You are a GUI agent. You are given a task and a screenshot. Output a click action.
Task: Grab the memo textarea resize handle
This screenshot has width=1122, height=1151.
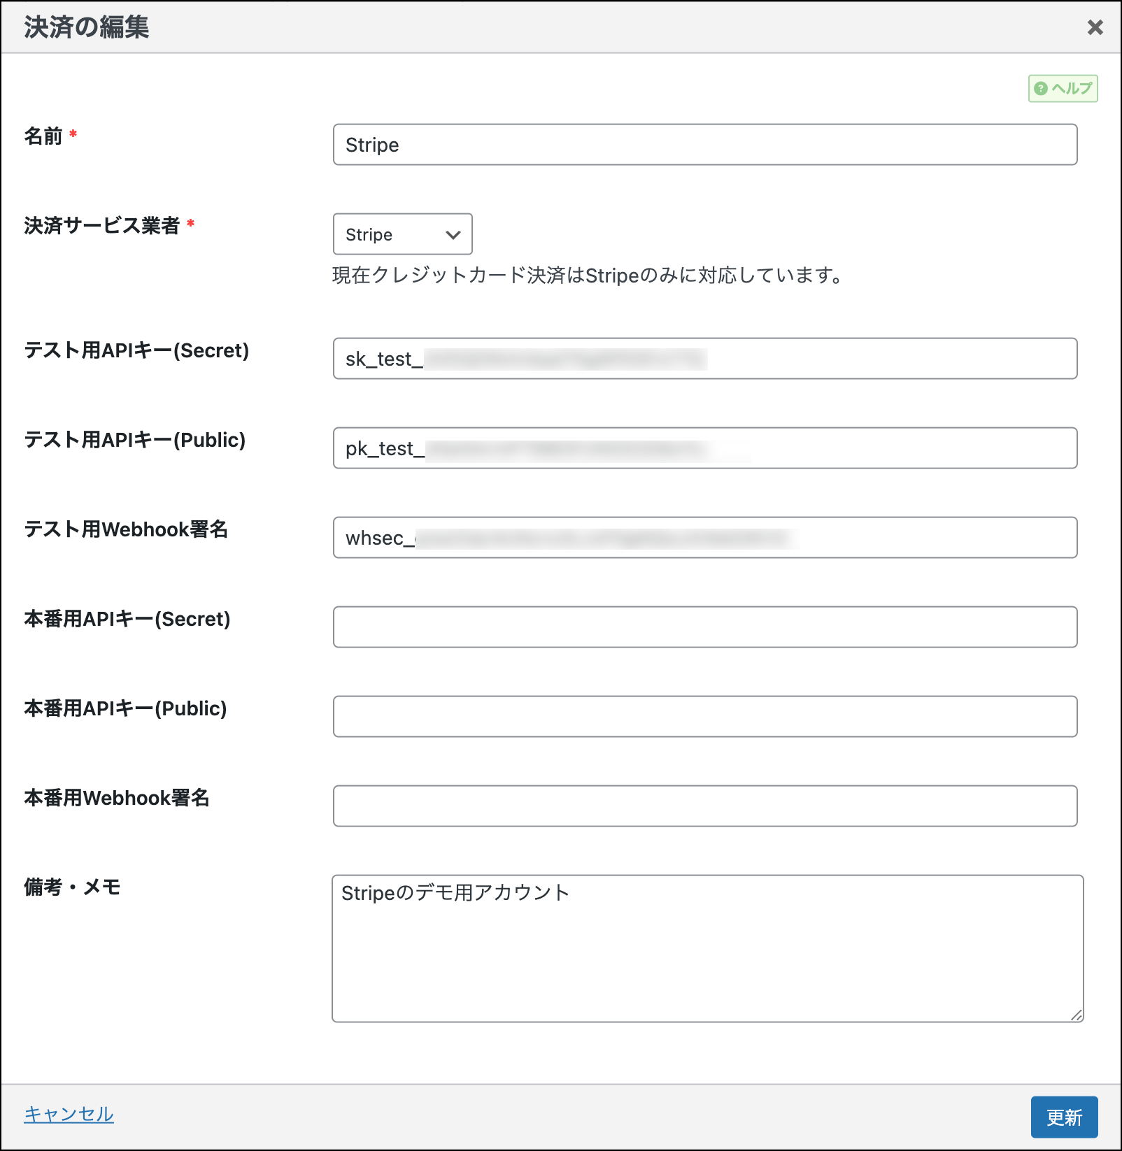coord(1077,1015)
